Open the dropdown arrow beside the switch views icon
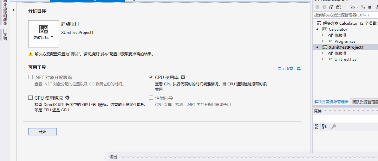This screenshot has width=378, height=161. point(344,7)
